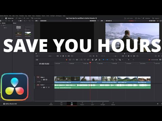Open the Timeline 1 name dropdown
The width and height of the screenshot is (162, 121).
132,21
